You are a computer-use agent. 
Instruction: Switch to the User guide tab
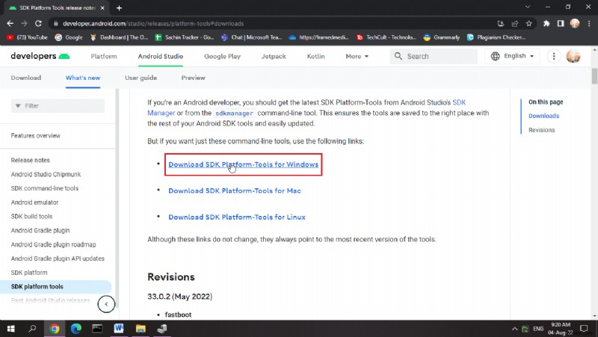141,78
